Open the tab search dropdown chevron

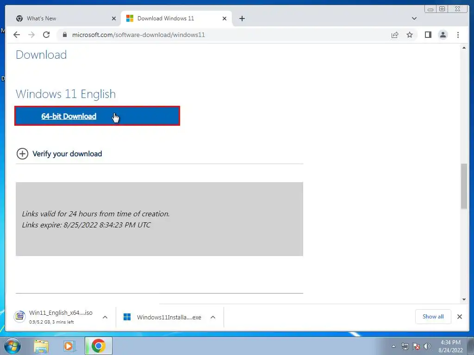click(414, 18)
